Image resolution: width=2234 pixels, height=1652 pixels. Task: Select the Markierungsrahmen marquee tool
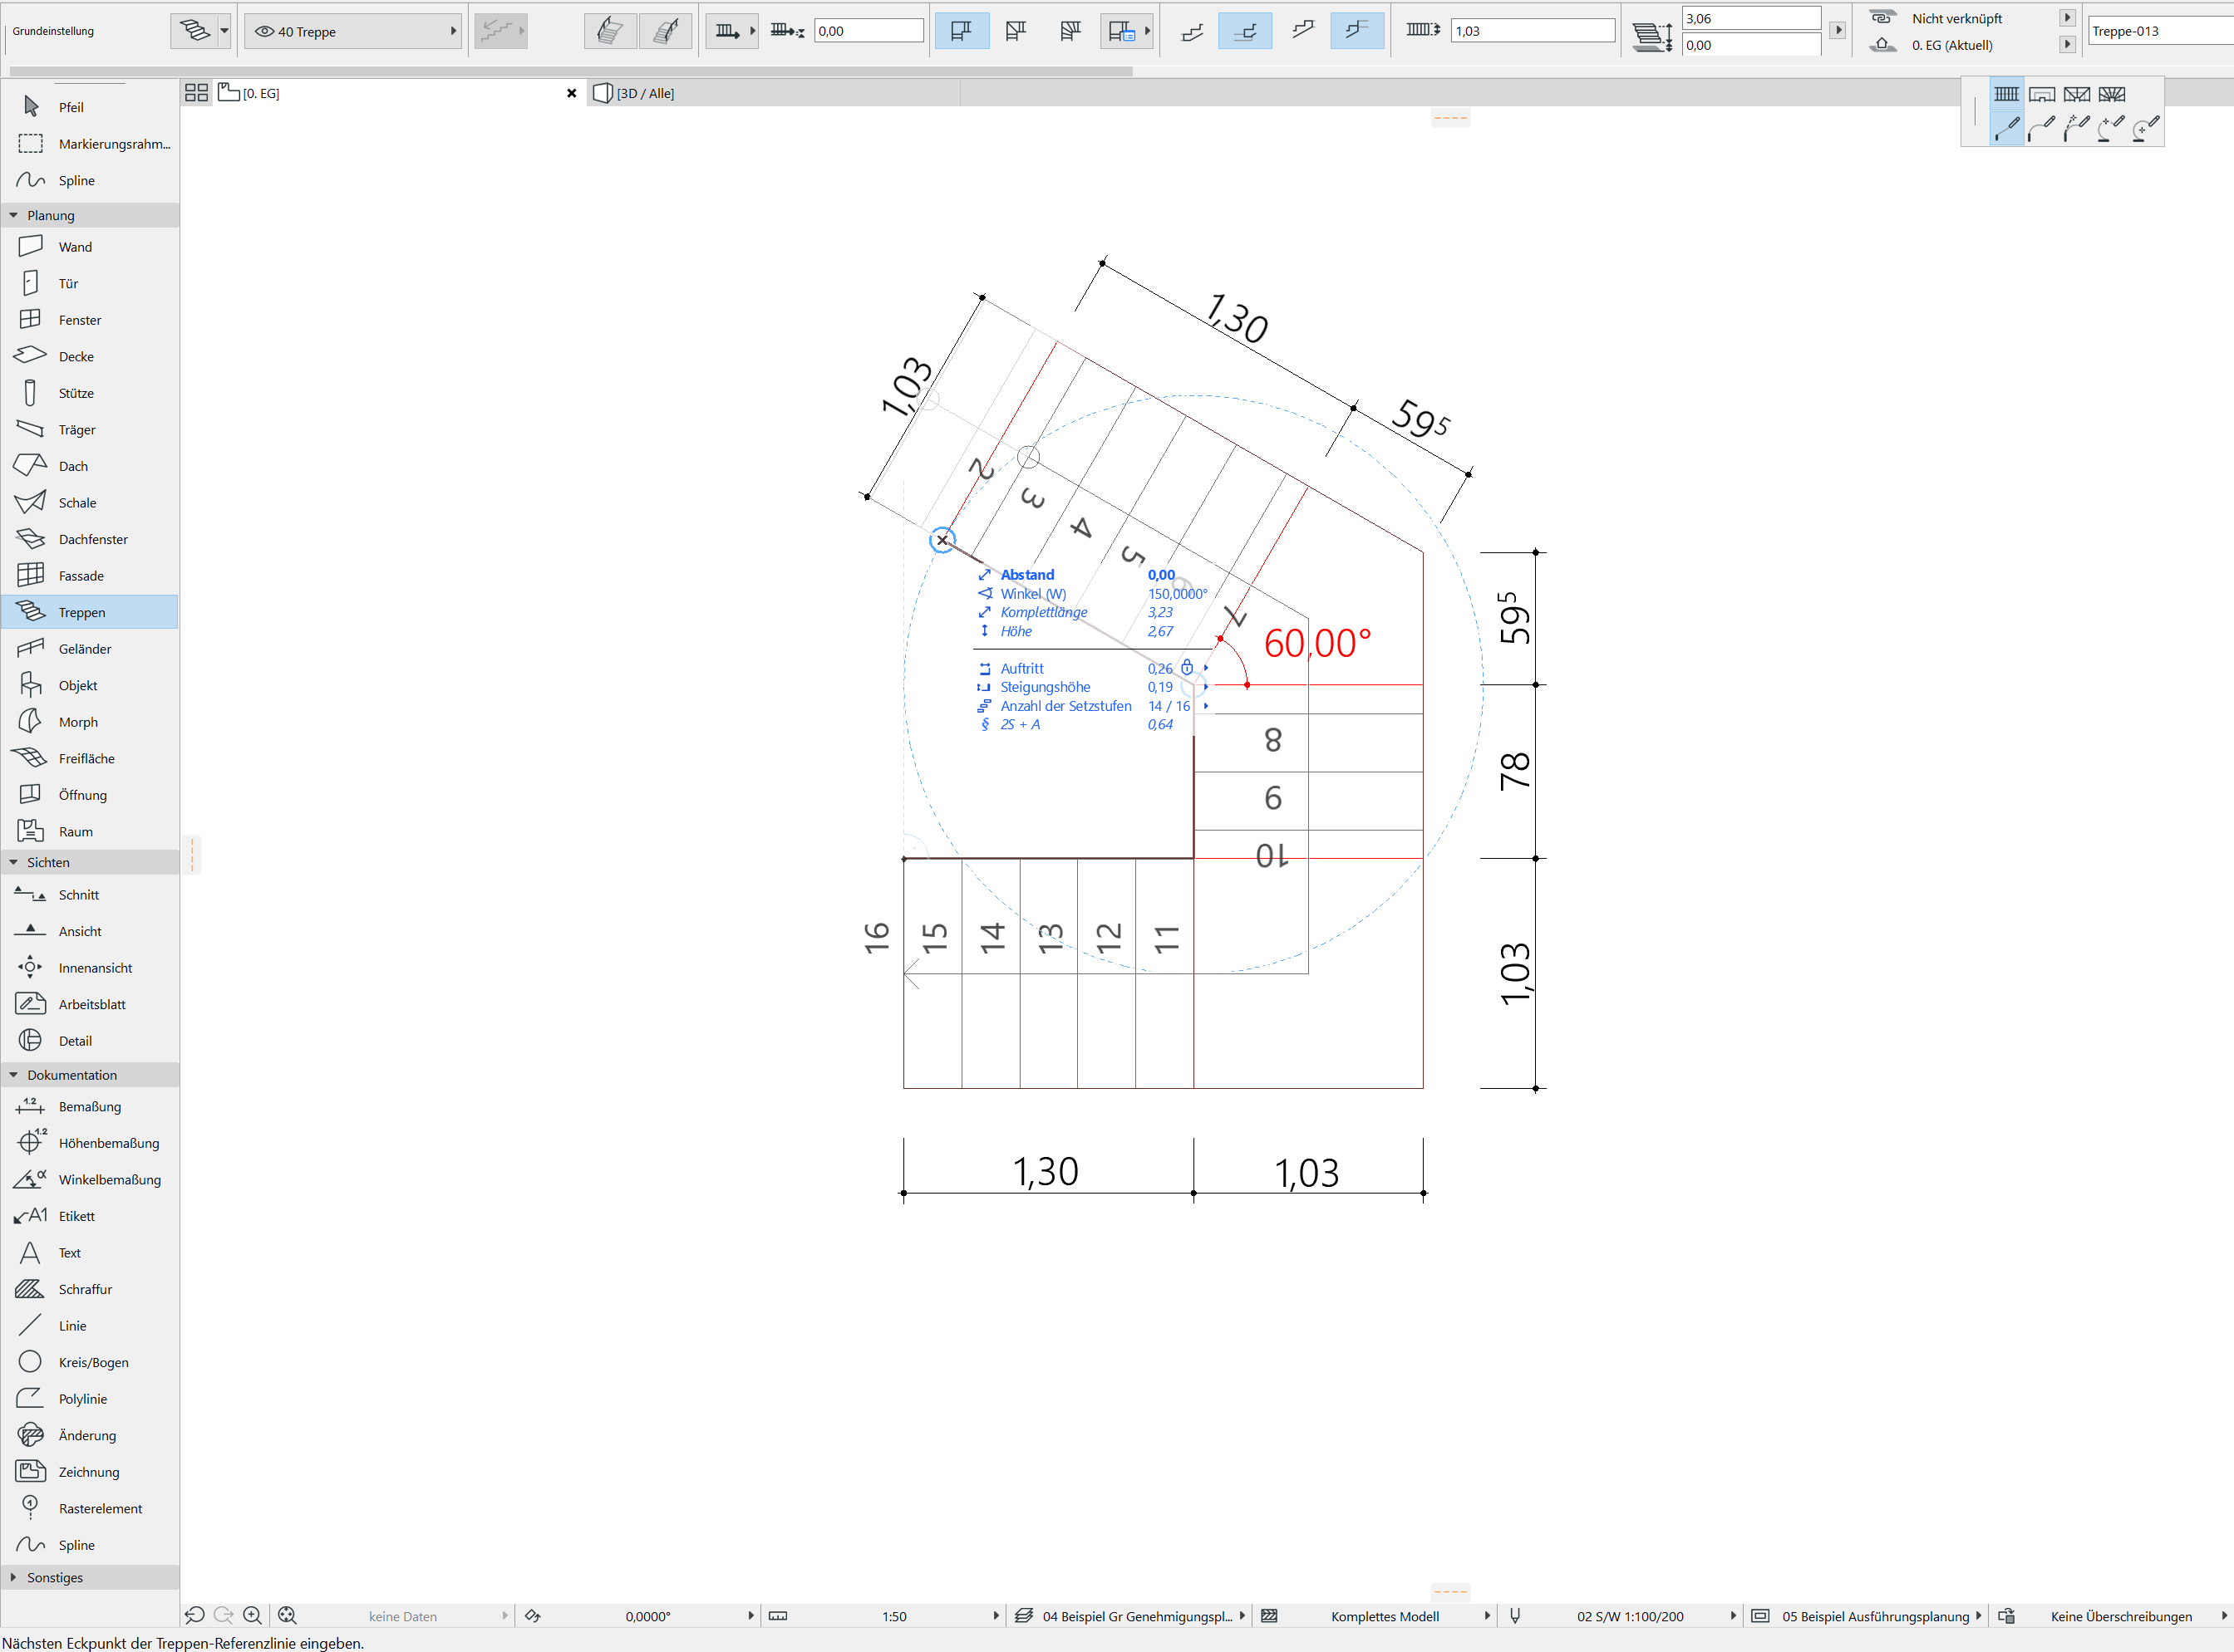tap(113, 144)
